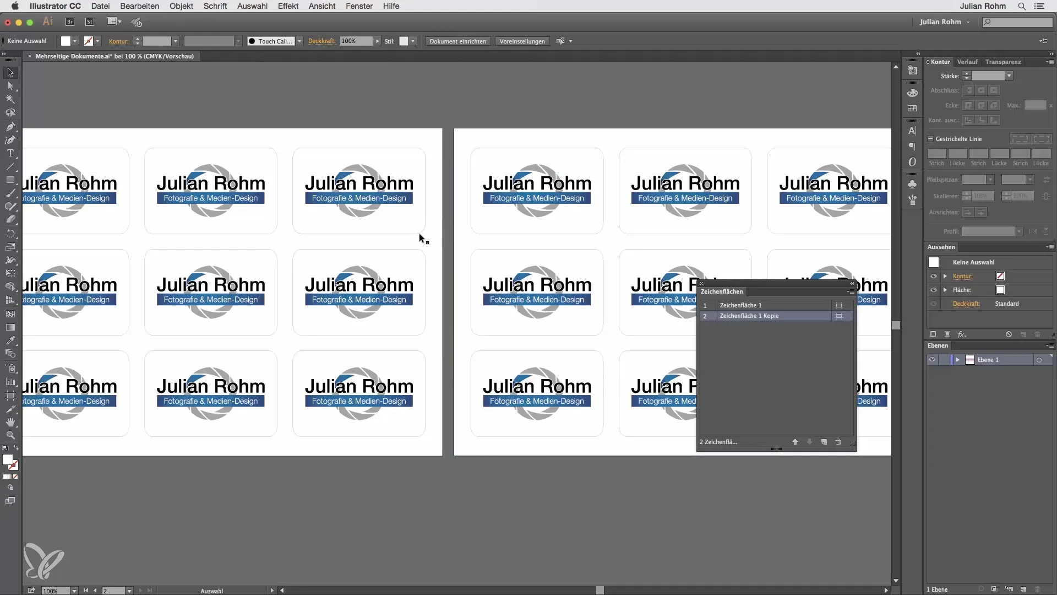Select the Zoom magnifier tool

click(10, 435)
